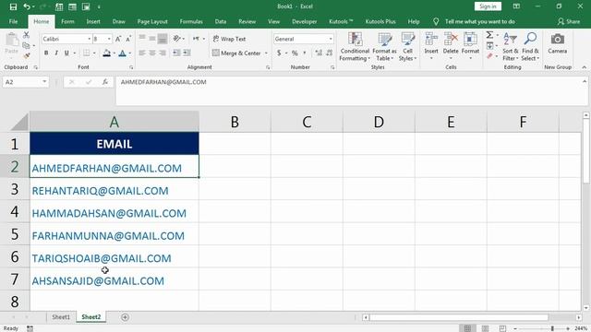Apply Accounting dollar format
This screenshot has height=332, width=591.
pos(279,53)
